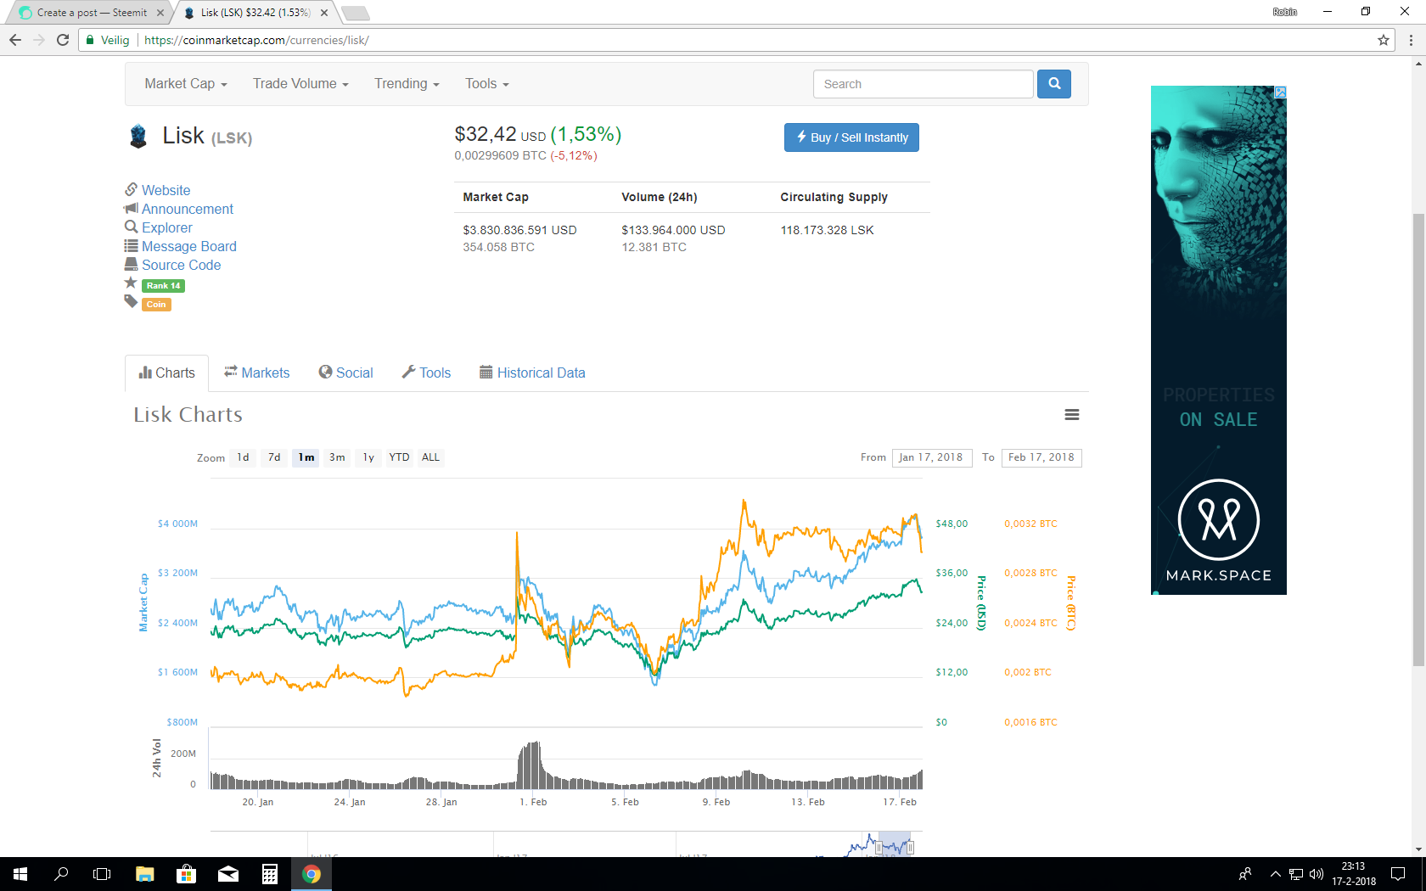Open a new browser tab
This screenshot has width=1426, height=891.
click(356, 13)
